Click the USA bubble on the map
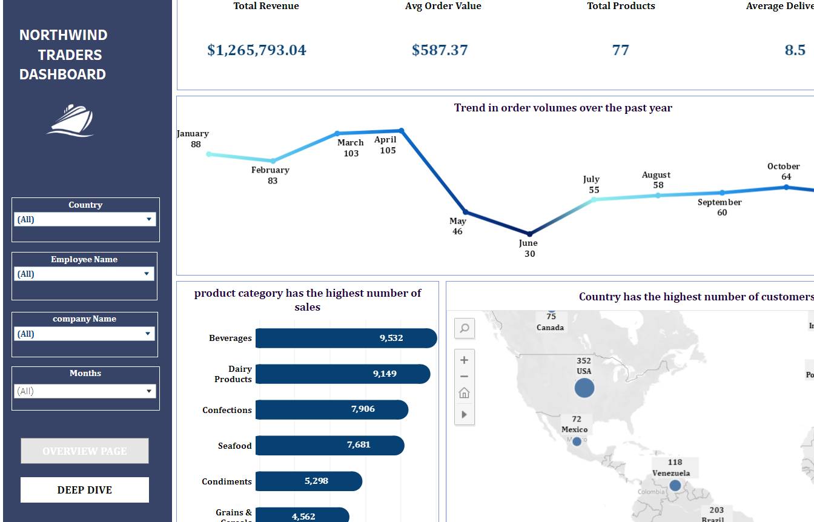The width and height of the screenshot is (814, 522). tap(584, 388)
